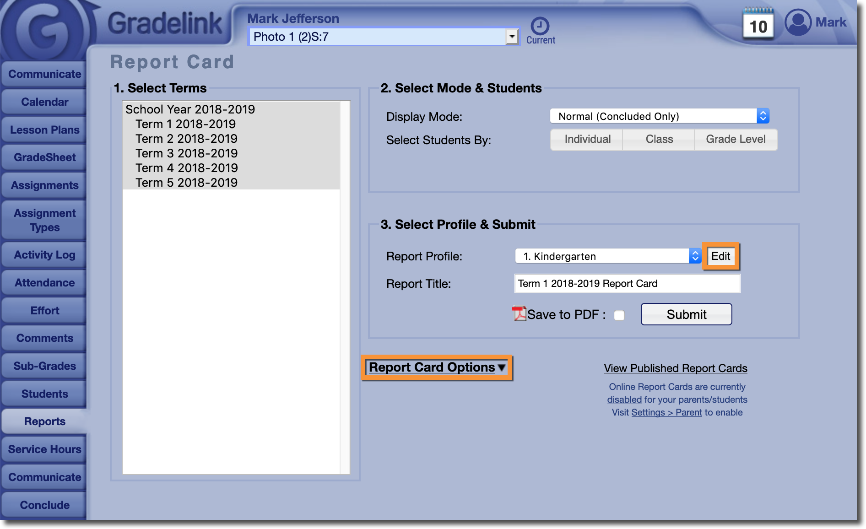Go to Attendance in the sidebar
The height and width of the screenshot is (529, 866).
click(x=44, y=283)
